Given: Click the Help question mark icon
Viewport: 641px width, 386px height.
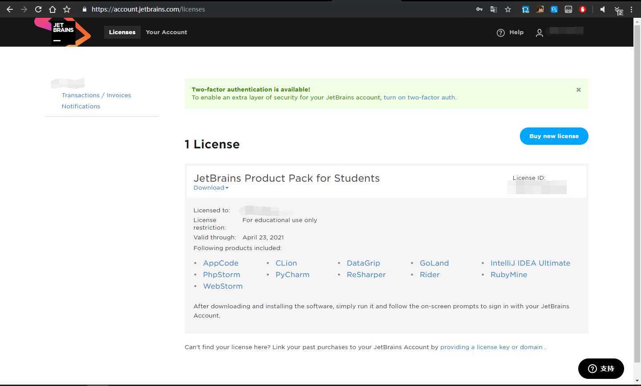Looking at the screenshot, I should [x=501, y=33].
